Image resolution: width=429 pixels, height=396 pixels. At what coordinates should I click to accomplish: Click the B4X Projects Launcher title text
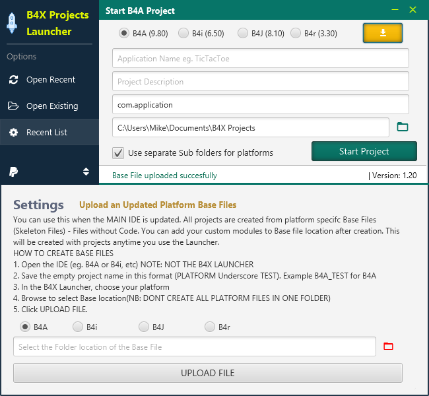coord(57,23)
